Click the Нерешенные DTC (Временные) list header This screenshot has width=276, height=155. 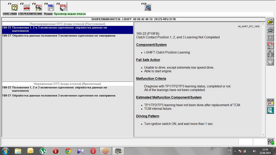click(67, 84)
